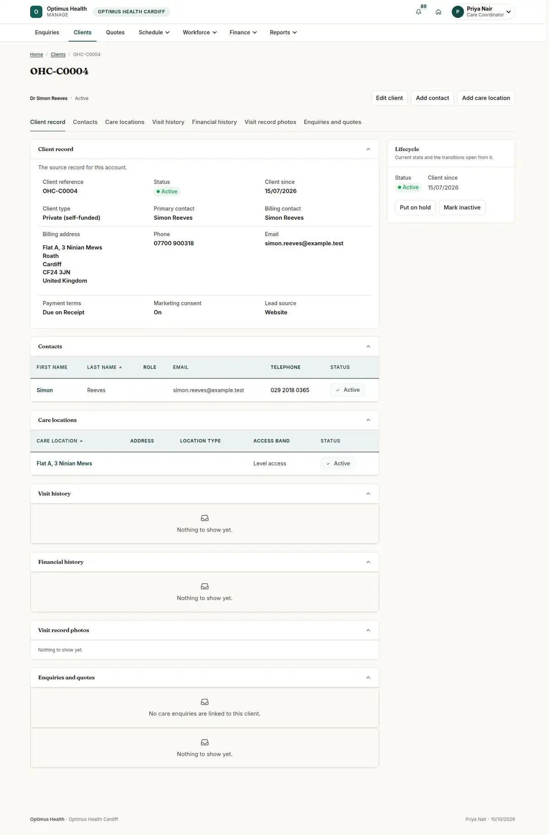Viewport: 549px width, 835px height.
Task: Collapse the Financial history panel
Action: (x=368, y=562)
